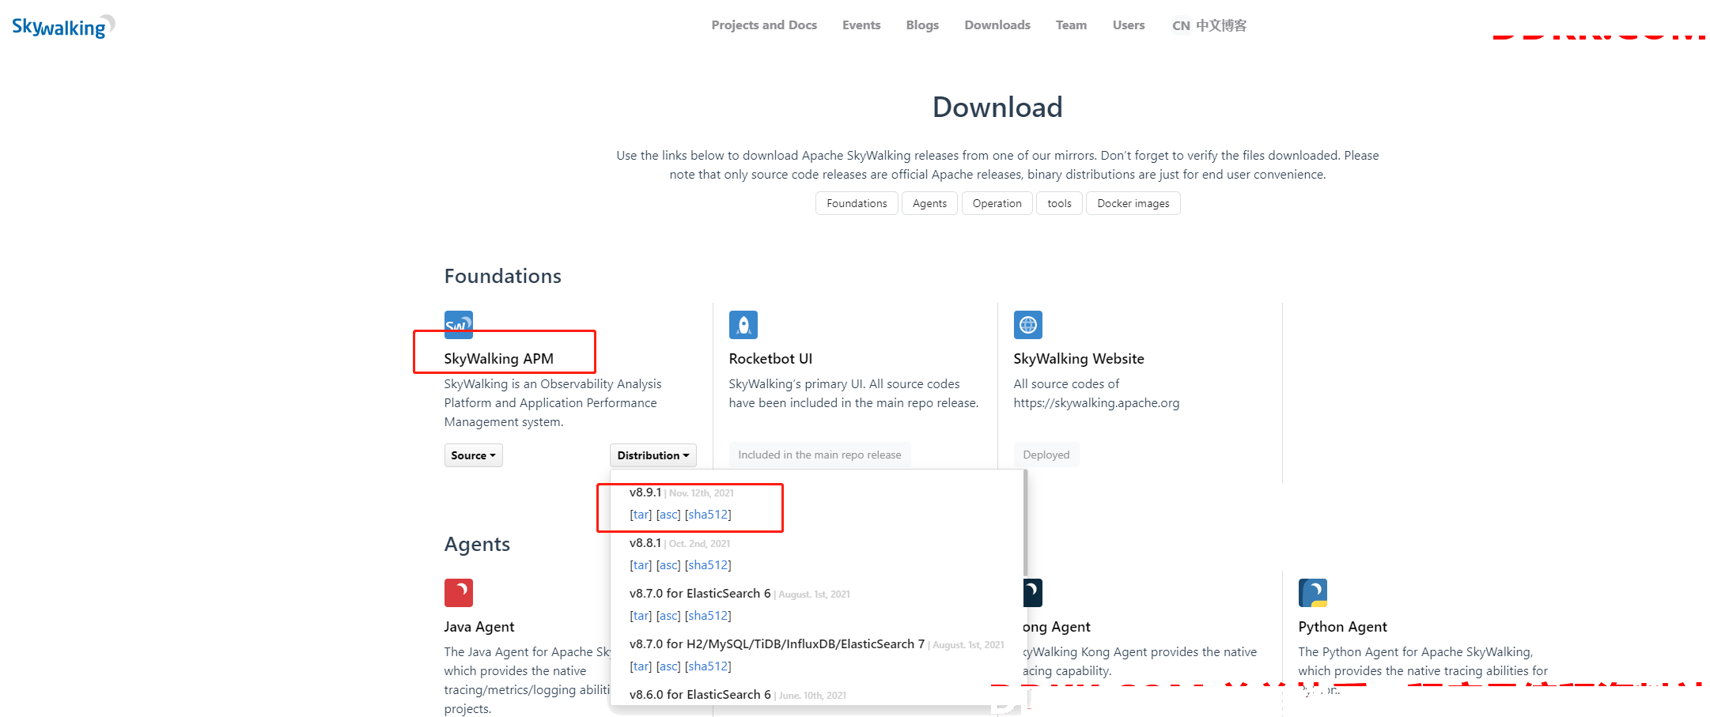Image resolution: width=1710 pixels, height=717 pixels.
Task: Collapse the Distribution dropdown
Action: pos(653,455)
